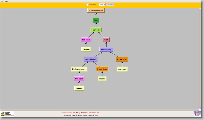Open the File menu
Screen dimensions: 204x120
tap(2, 1)
